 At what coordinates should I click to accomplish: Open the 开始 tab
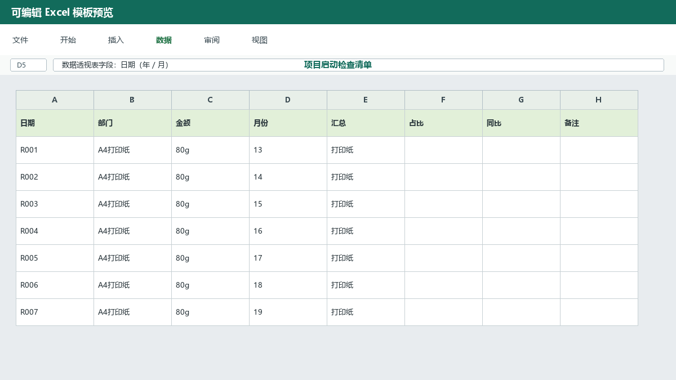click(68, 40)
